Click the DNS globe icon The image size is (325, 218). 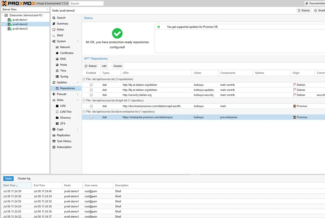coord(57,59)
